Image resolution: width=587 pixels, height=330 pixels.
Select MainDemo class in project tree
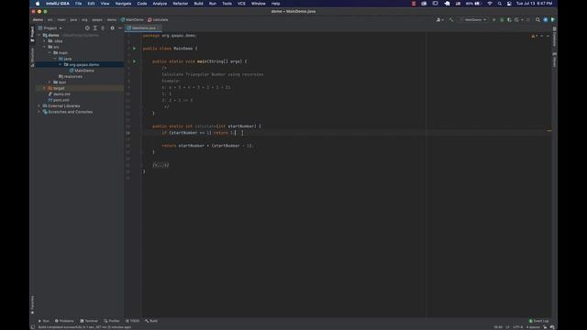click(82, 71)
